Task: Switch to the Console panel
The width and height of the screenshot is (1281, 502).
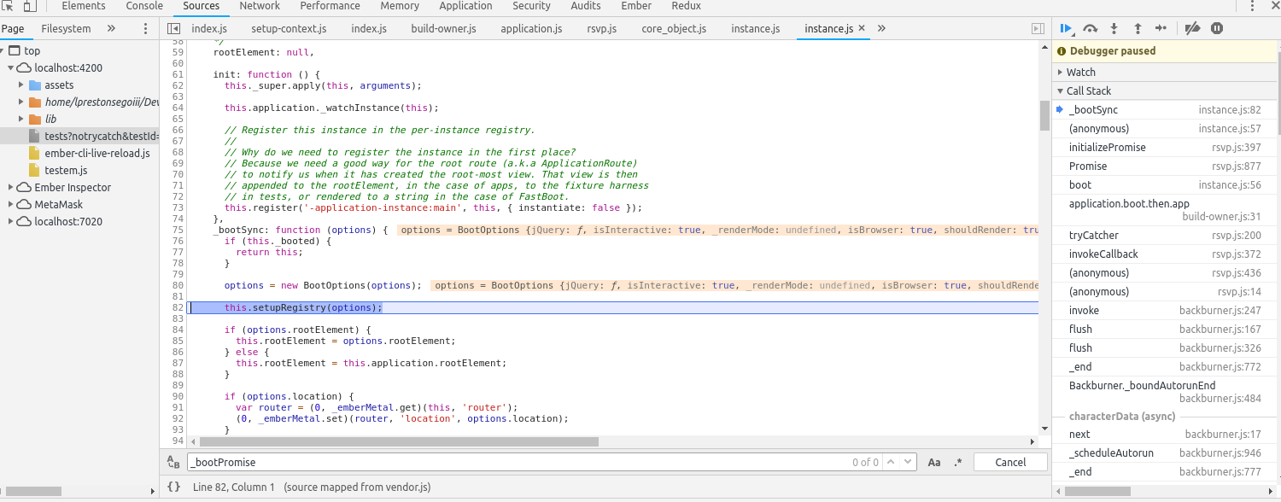Action: pyautogui.click(x=144, y=6)
